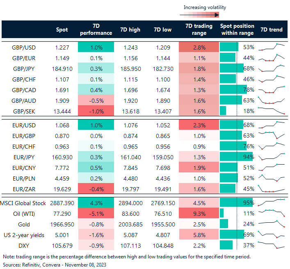Click the GBP/USD 7D trend sparkline

click(x=271, y=47)
